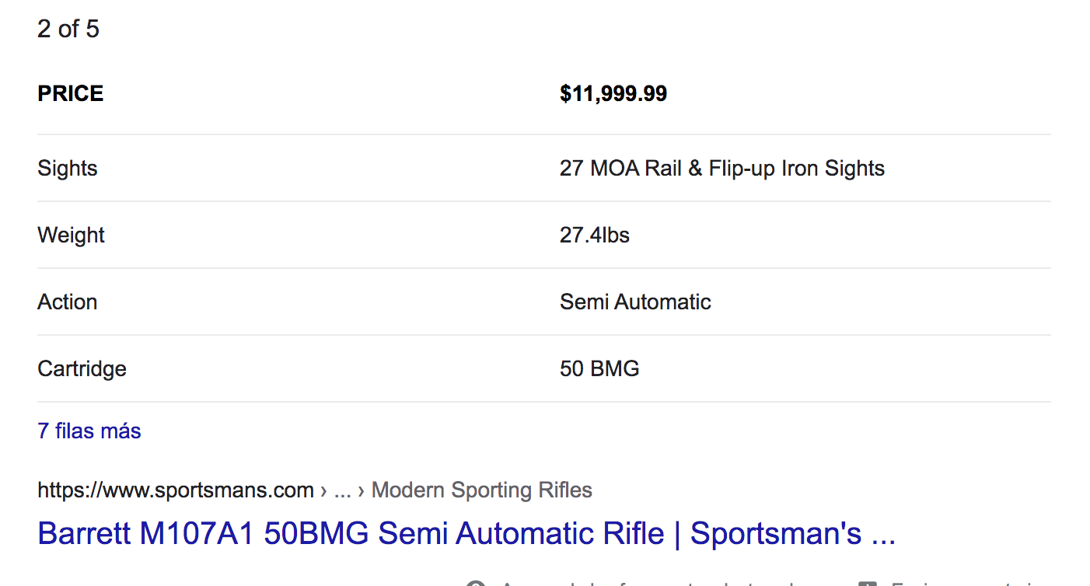Click the sportsmans.com URL
The height and width of the screenshot is (586, 1090).
(x=176, y=490)
